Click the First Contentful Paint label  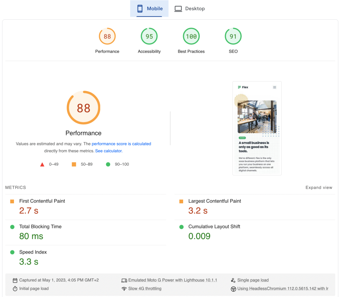coord(42,201)
